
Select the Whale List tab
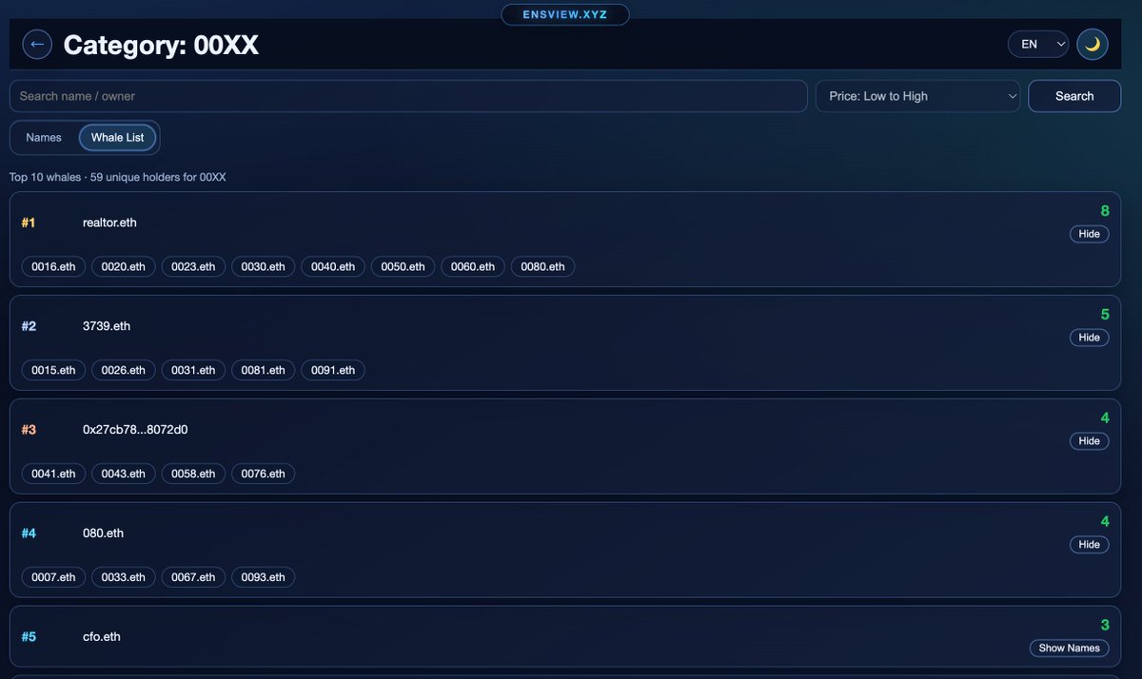(x=117, y=138)
